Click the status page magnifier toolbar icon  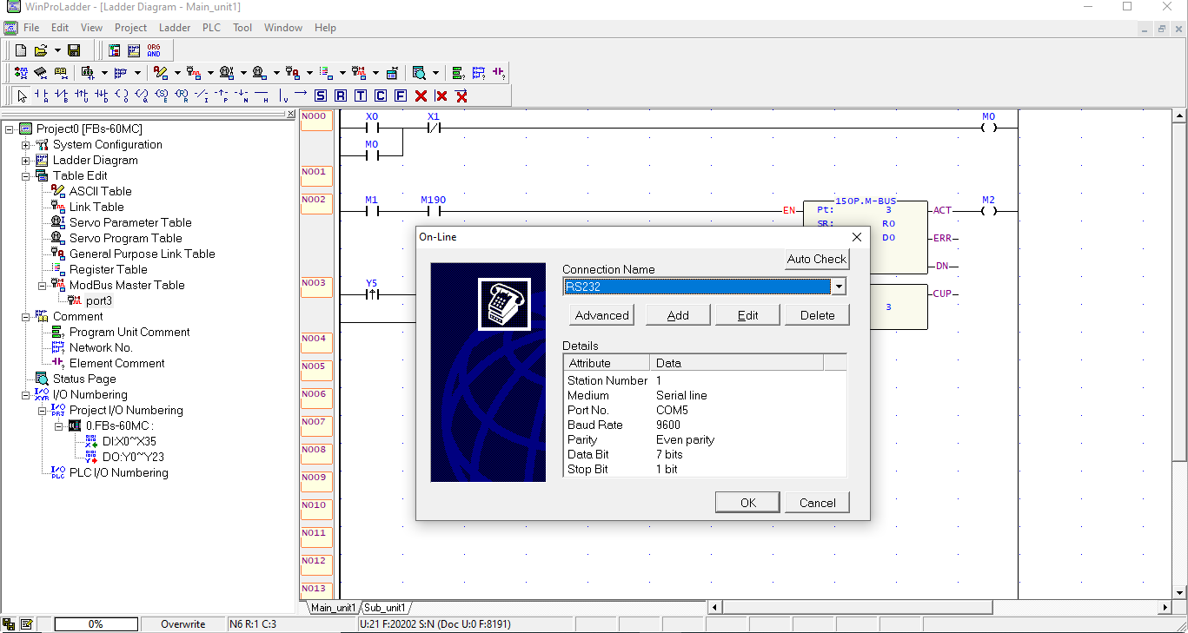419,72
